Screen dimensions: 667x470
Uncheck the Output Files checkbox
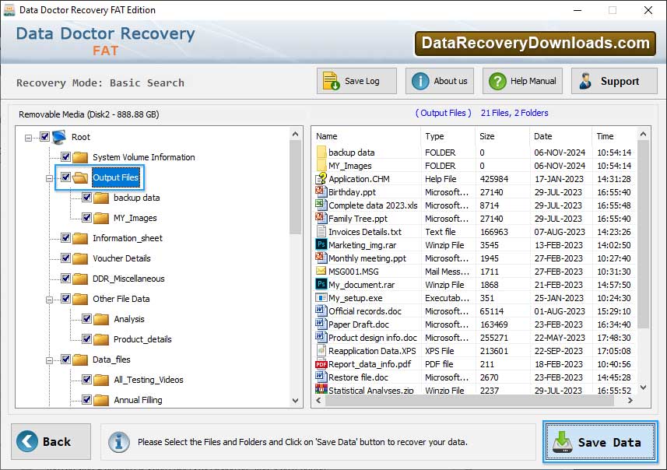click(x=65, y=177)
